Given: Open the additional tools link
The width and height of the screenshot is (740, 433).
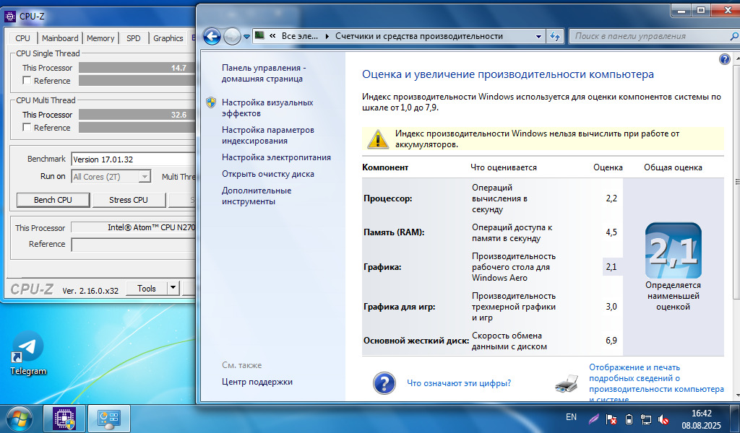Looking at the screenshot, I should (257, 196).
